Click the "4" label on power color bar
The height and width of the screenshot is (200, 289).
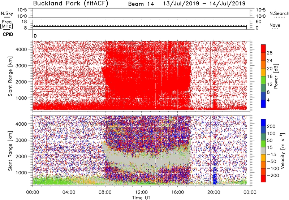tap(268, 100)
